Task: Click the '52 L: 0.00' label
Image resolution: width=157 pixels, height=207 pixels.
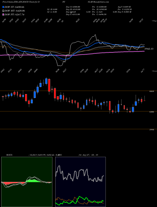Action: click(x=52, y=12)
